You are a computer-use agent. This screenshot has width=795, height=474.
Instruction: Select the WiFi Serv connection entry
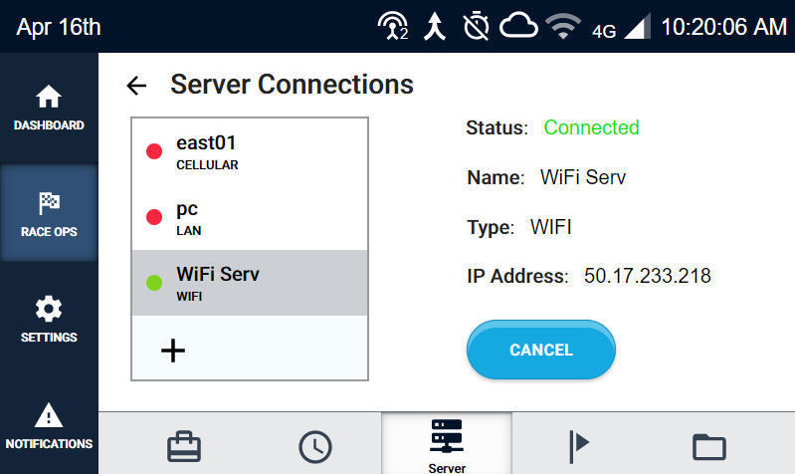(250, 283)
